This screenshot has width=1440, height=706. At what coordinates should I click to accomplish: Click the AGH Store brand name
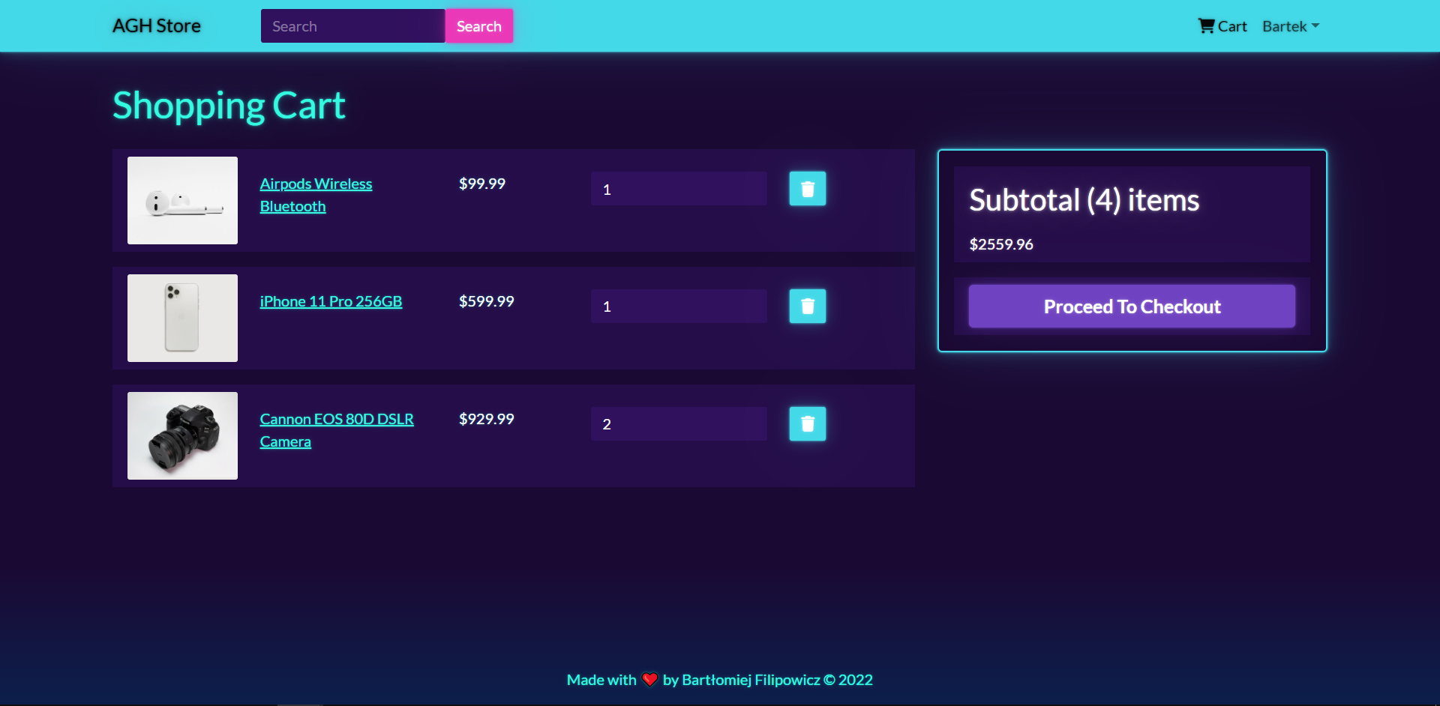click(156, 25)
